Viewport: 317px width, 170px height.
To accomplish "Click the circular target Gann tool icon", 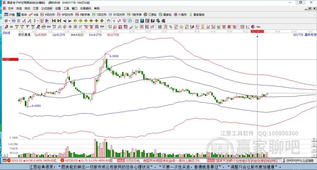I will tap(64, 27).
